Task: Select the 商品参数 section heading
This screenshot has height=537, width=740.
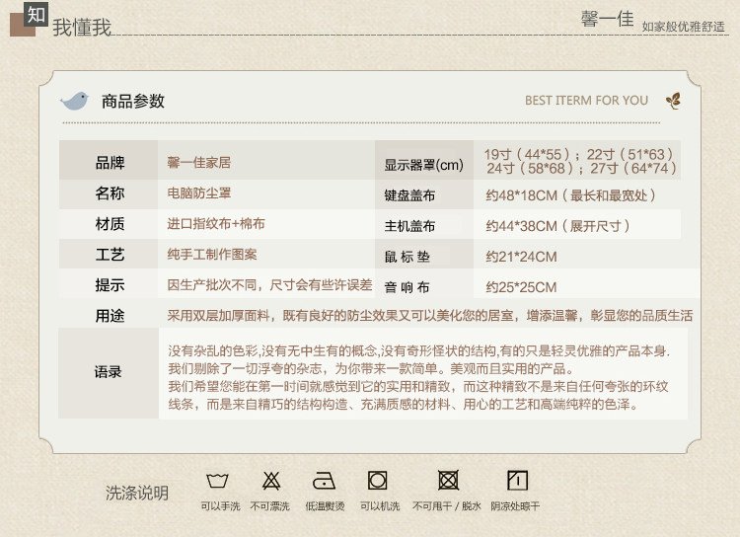Action: [132, 101]
